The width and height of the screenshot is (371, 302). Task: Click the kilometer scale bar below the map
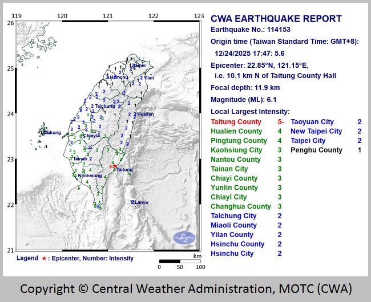179,261
